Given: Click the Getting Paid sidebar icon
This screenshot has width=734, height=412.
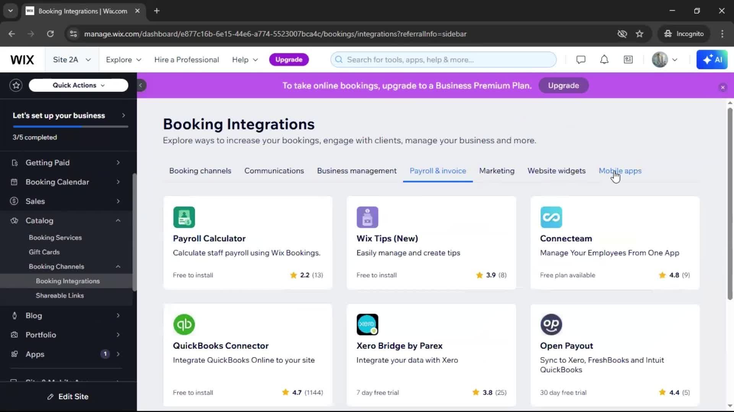Looking at the screenshot, I should click(15, 163).
